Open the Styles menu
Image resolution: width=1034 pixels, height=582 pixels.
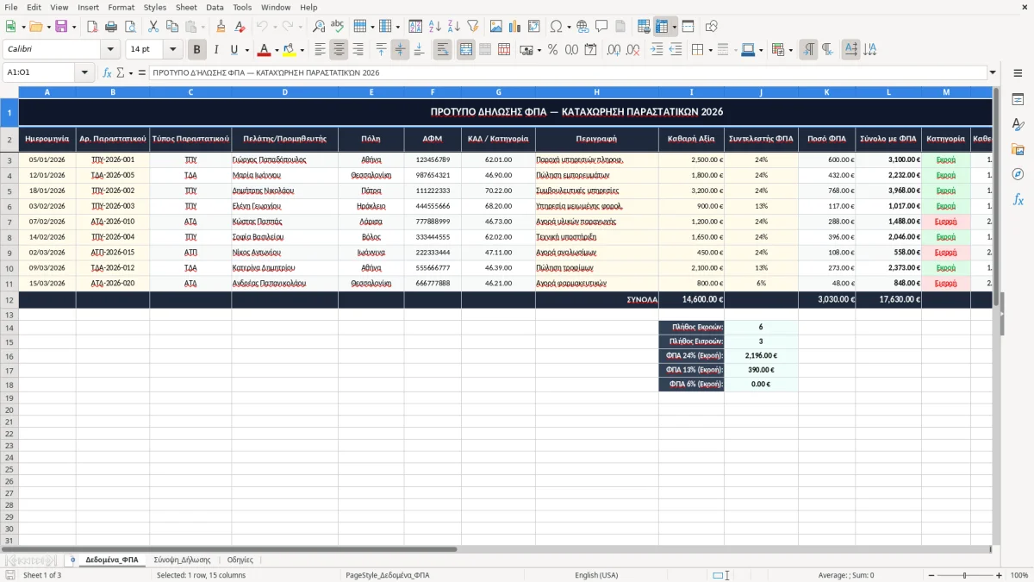pos(155,7)
